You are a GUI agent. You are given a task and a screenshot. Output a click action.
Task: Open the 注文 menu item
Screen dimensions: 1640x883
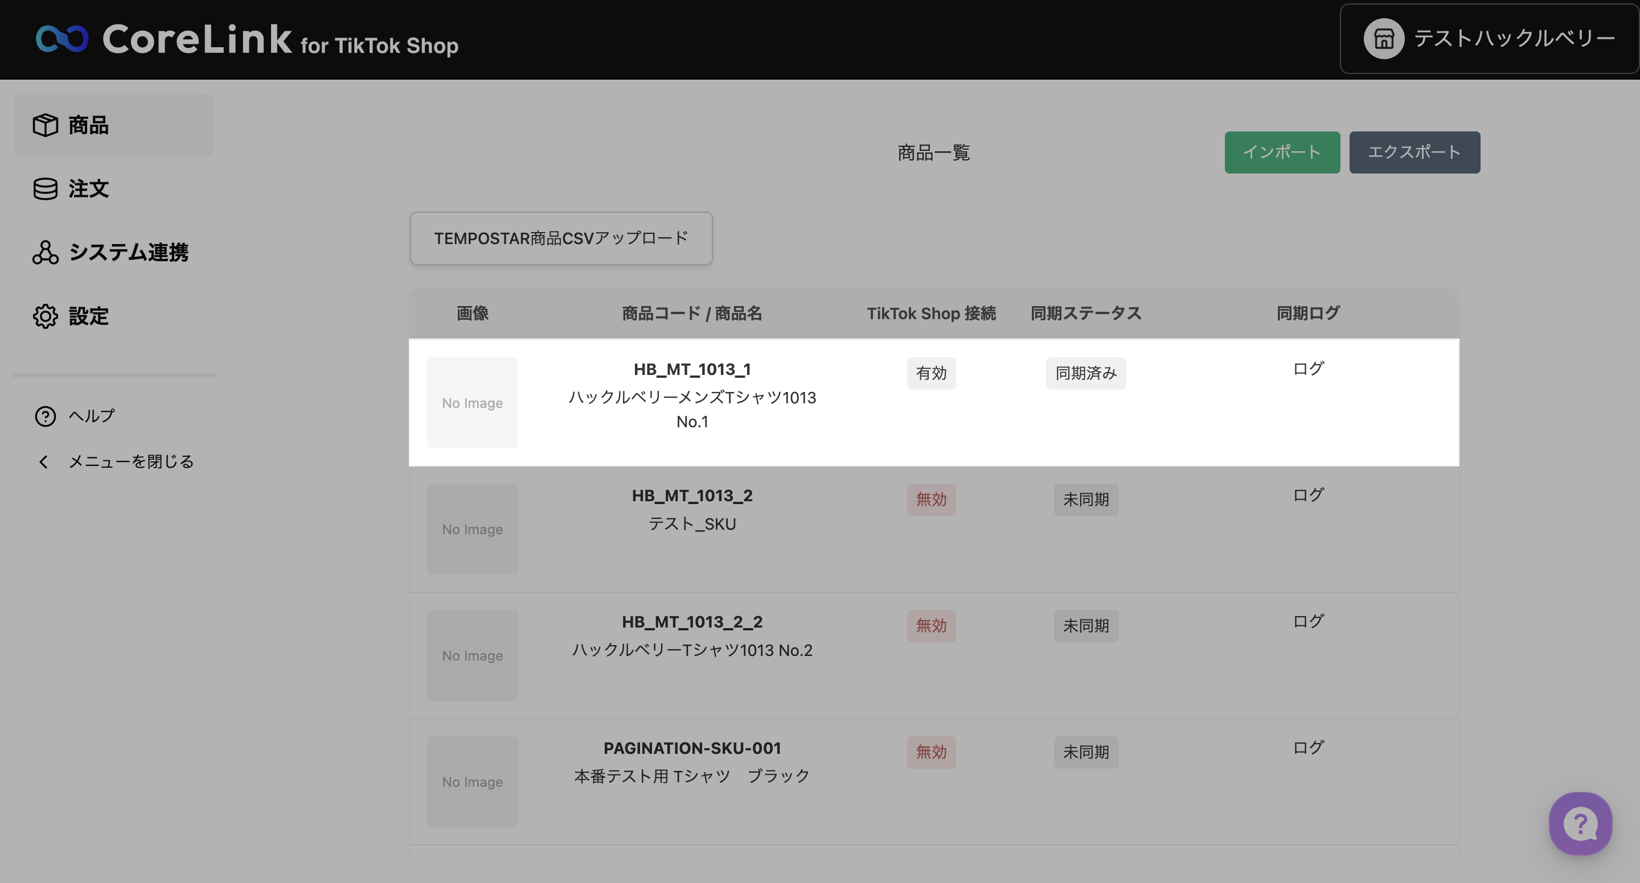coord(88,188)
